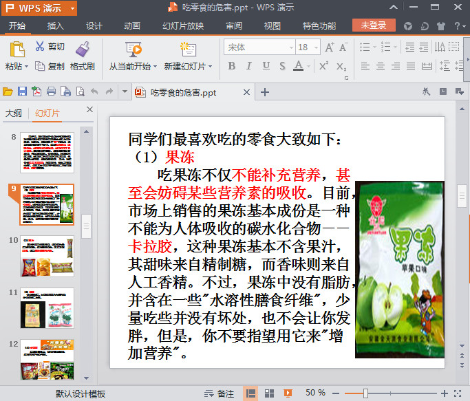Expand the font size dropdown
Image resolution: width=470 pixels, height=401 pixels.
(316, 47)
